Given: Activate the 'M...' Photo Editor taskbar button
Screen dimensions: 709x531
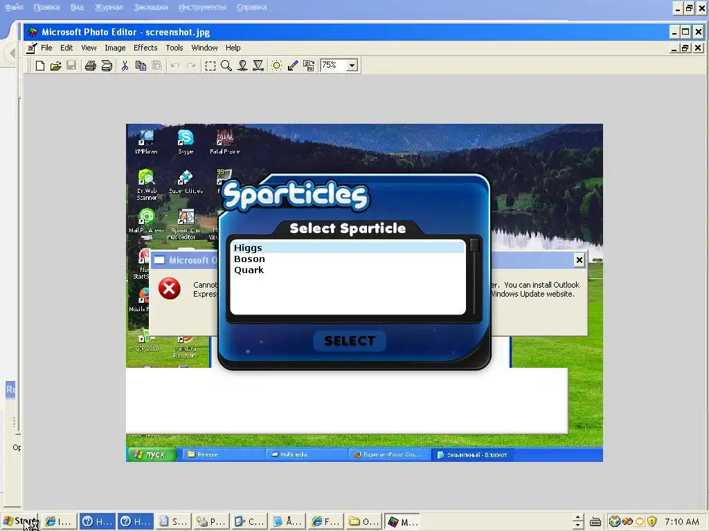Looking at the screenshot, I should pos(402,521).
